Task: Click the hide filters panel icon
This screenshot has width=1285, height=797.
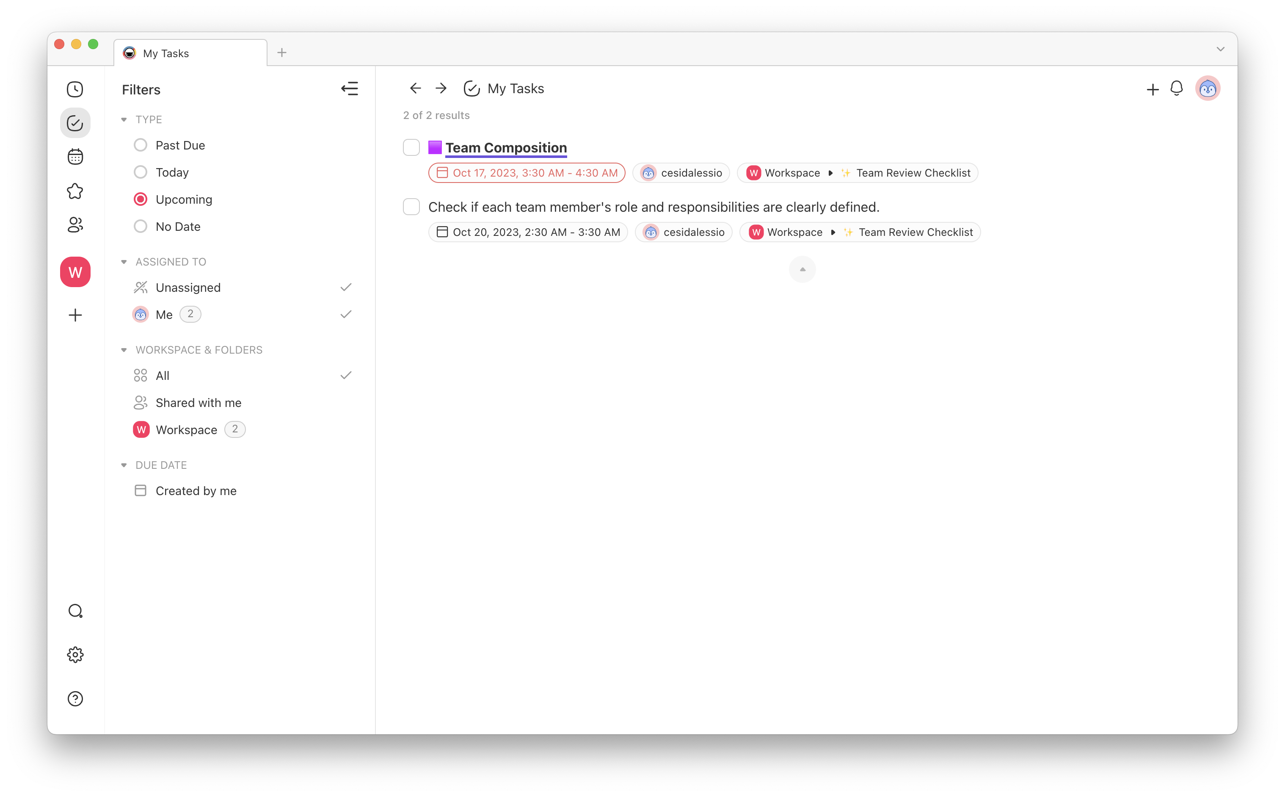Action: click(x=350, y=89)
